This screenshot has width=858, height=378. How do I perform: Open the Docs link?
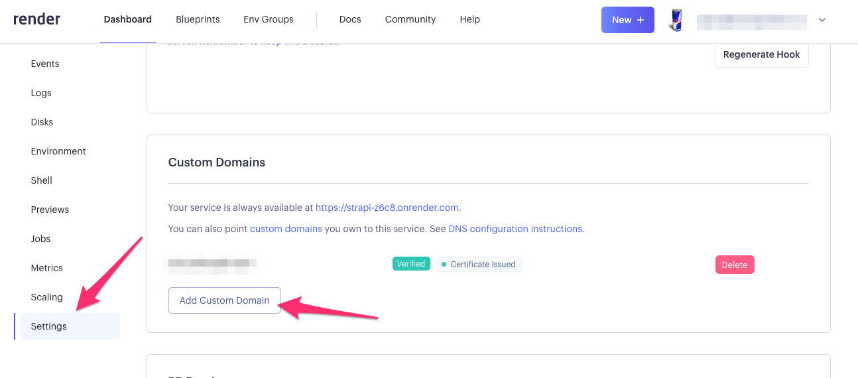350,19
